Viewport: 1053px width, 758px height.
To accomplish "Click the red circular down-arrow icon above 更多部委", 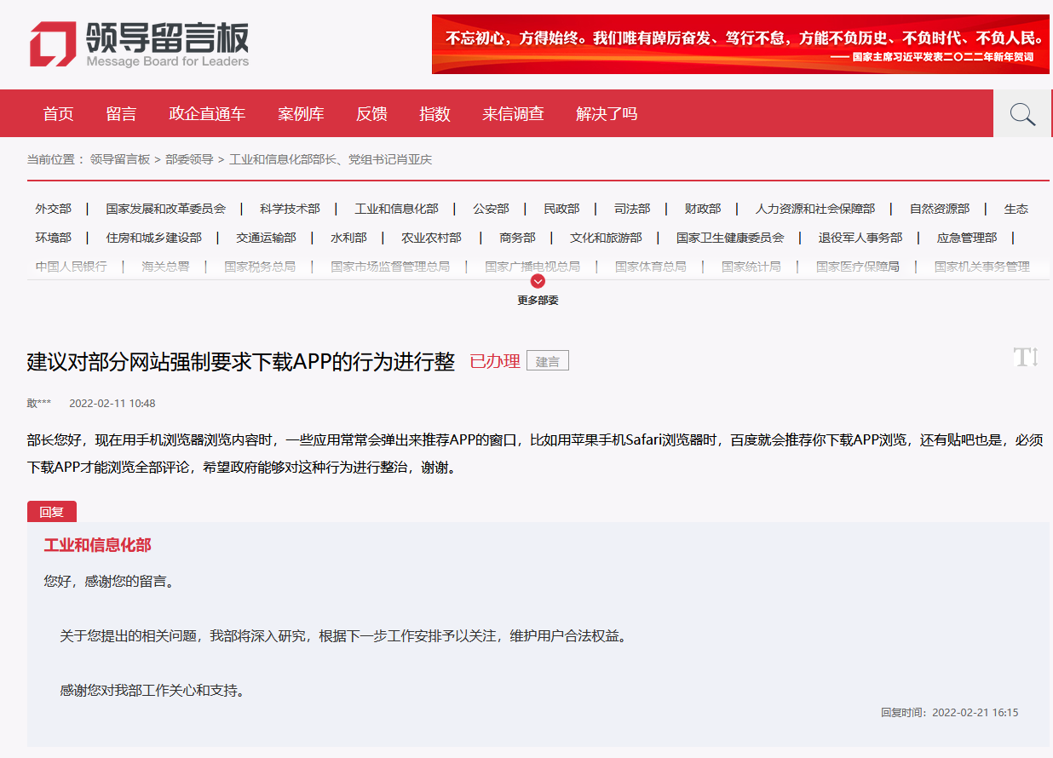I will pos(537,279).
